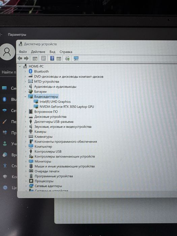177x236 pixels.
Task: Click the webcam icon beside Камеры
Action: coord(31,131)
